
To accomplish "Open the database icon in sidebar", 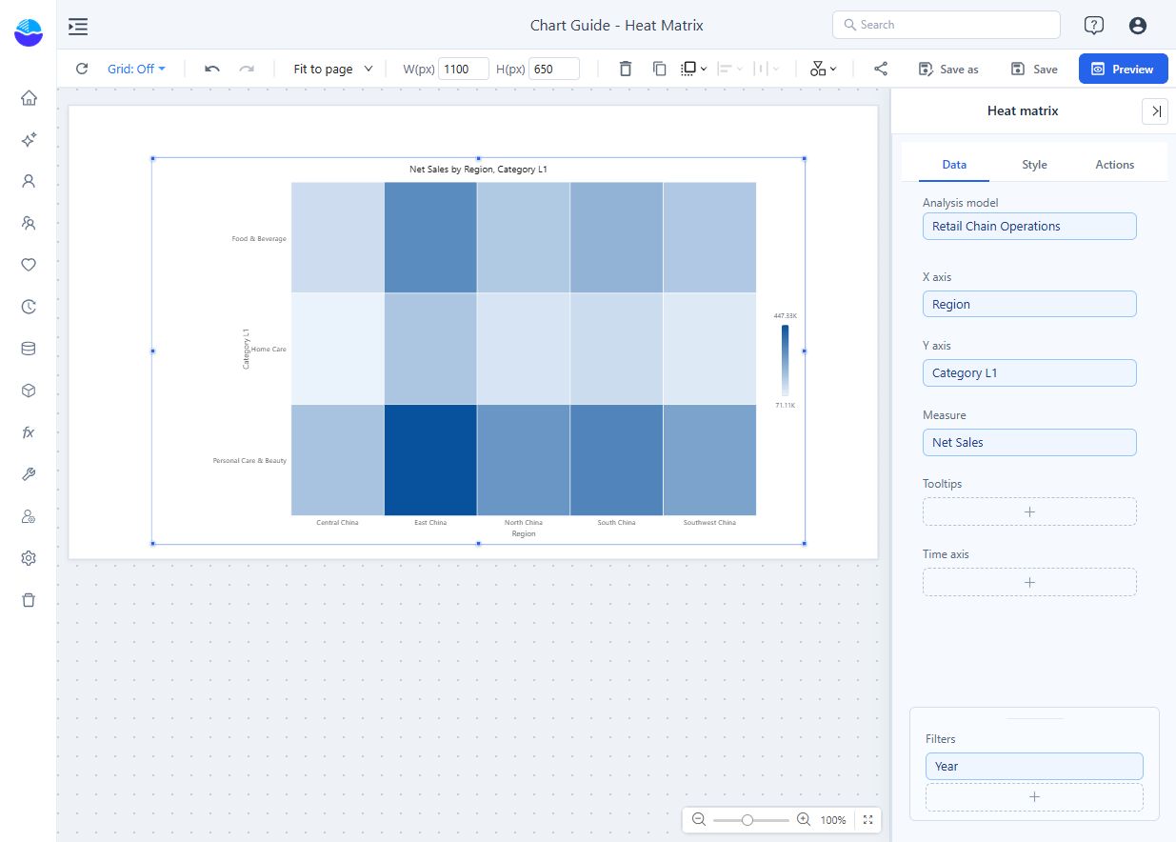I will pos(29,349).
